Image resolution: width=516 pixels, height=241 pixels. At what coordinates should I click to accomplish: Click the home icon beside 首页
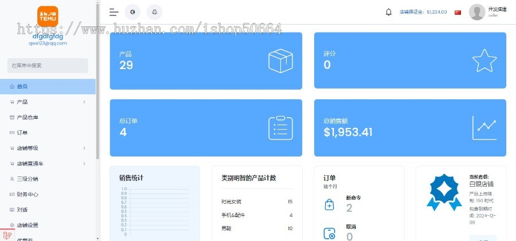tap(12, 87)
